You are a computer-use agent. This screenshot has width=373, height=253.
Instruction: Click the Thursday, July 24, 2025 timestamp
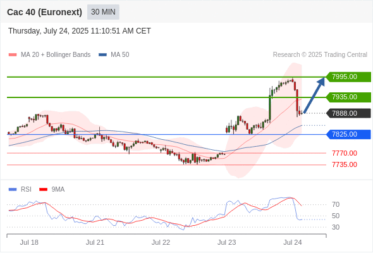point(80,31)
